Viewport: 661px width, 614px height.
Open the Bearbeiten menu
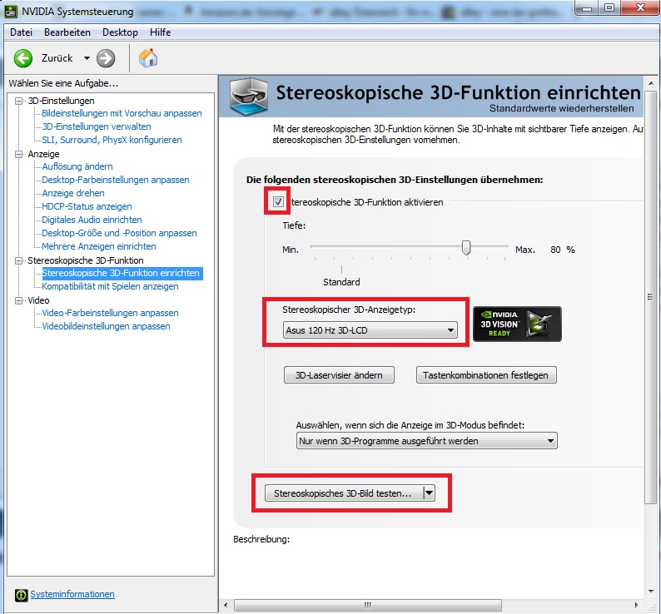click(x=67, y=32)
